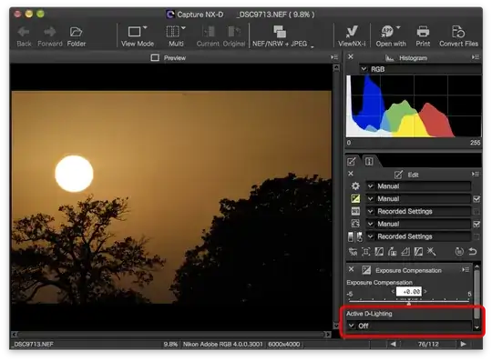
Task: Open with another application
Action: [391, 36]
